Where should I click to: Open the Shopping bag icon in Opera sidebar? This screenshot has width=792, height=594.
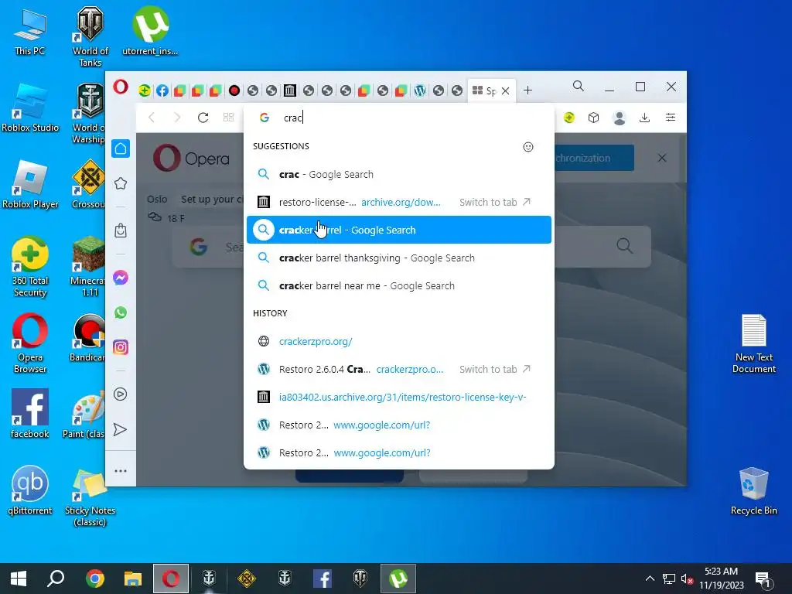121,230
